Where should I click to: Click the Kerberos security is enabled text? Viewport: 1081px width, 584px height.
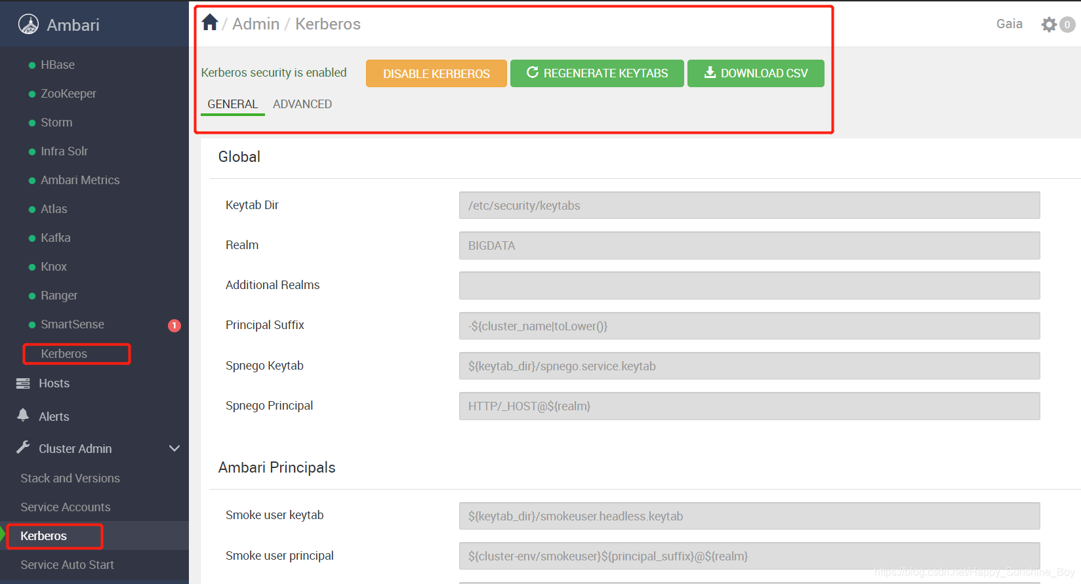pos(274,73)
